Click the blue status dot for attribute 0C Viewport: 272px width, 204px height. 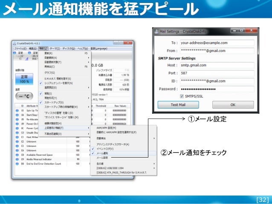click(17, 128)
